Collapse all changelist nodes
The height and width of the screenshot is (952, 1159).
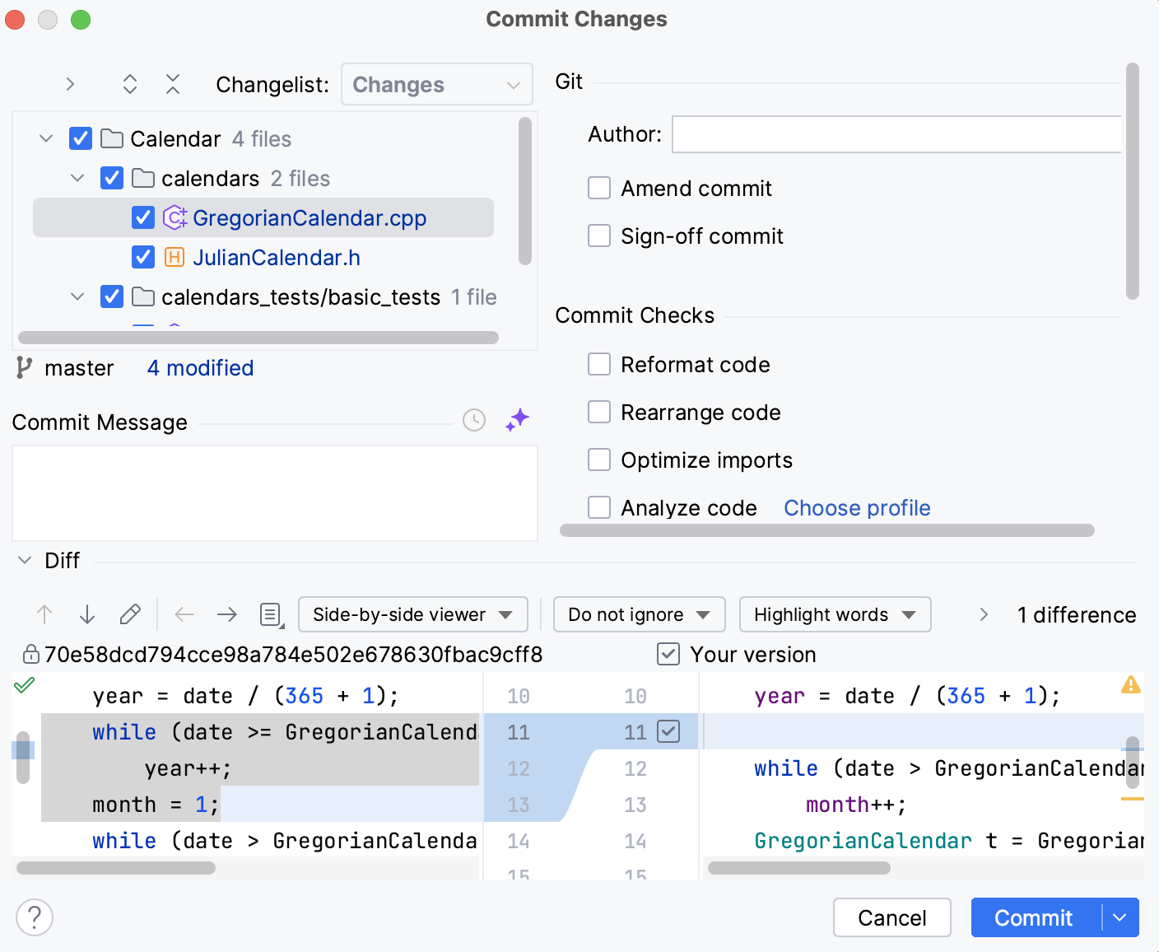[172, 84]
